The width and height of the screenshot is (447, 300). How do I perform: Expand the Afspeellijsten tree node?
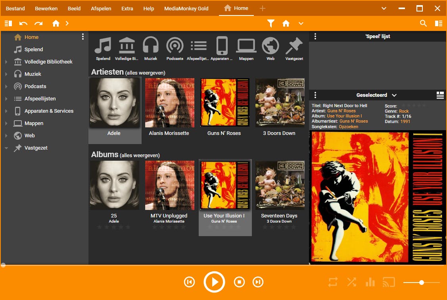pos(6,98)
